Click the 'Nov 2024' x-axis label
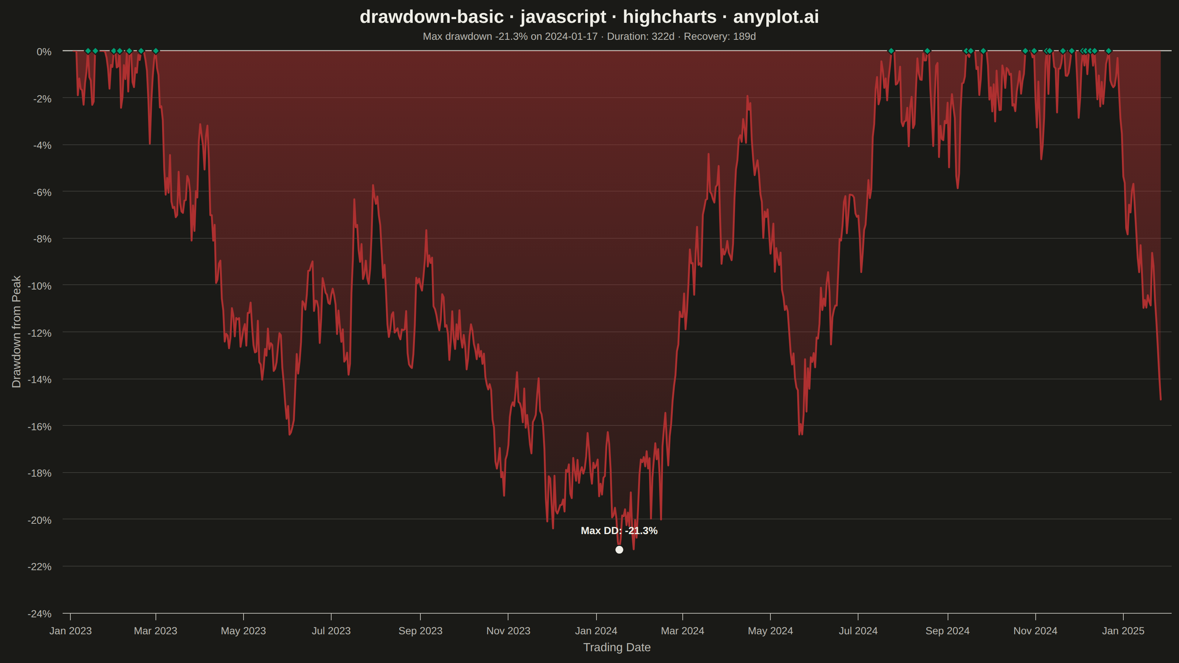Image resolution: width=1179 pixels, height=663 pixels. [1036, 631]
